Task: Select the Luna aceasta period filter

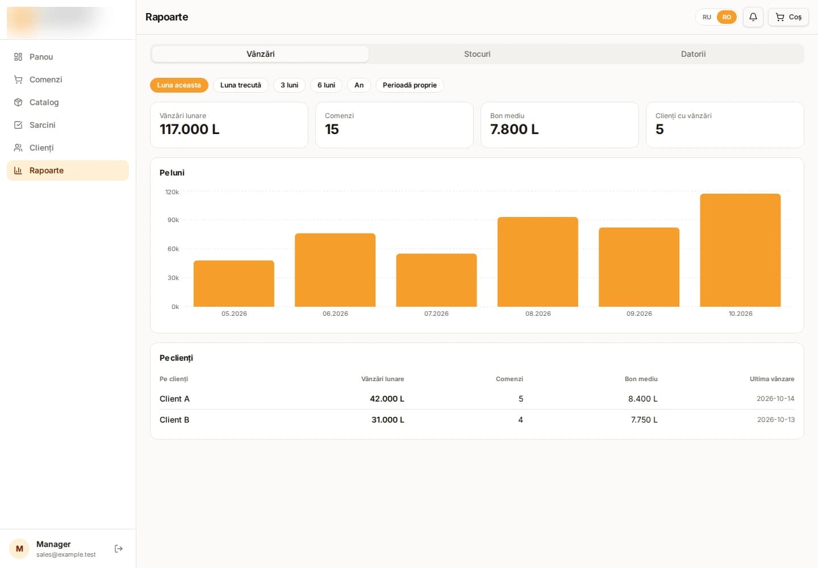Action: pyautogui.click(x=179, y=85)
